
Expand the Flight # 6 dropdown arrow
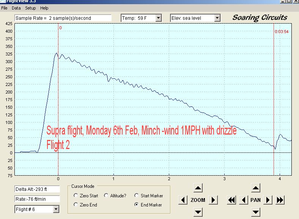pyautogui.click(x=56, y=209)
